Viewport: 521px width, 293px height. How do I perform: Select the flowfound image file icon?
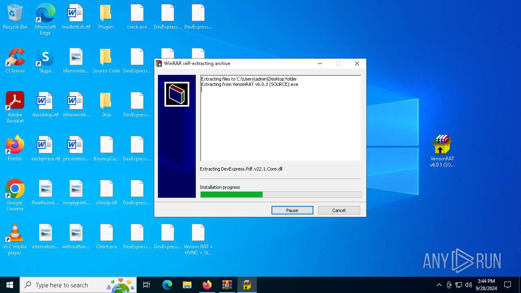[45, 193]
